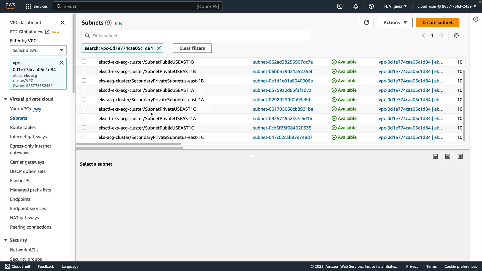Expand the Select a VPC dropdown
This screenshot has width=482, height=271.
pyautogui.click(x=38, y=50)
